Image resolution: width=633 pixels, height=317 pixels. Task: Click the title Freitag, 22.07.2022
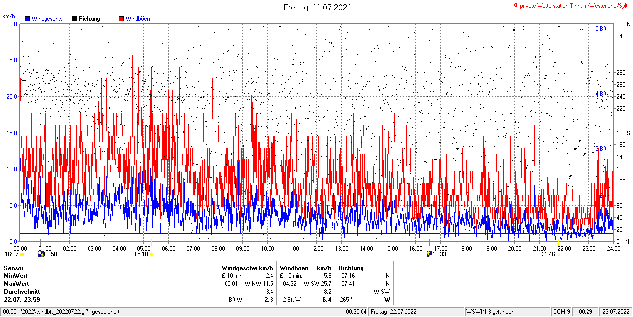point(317,7)
